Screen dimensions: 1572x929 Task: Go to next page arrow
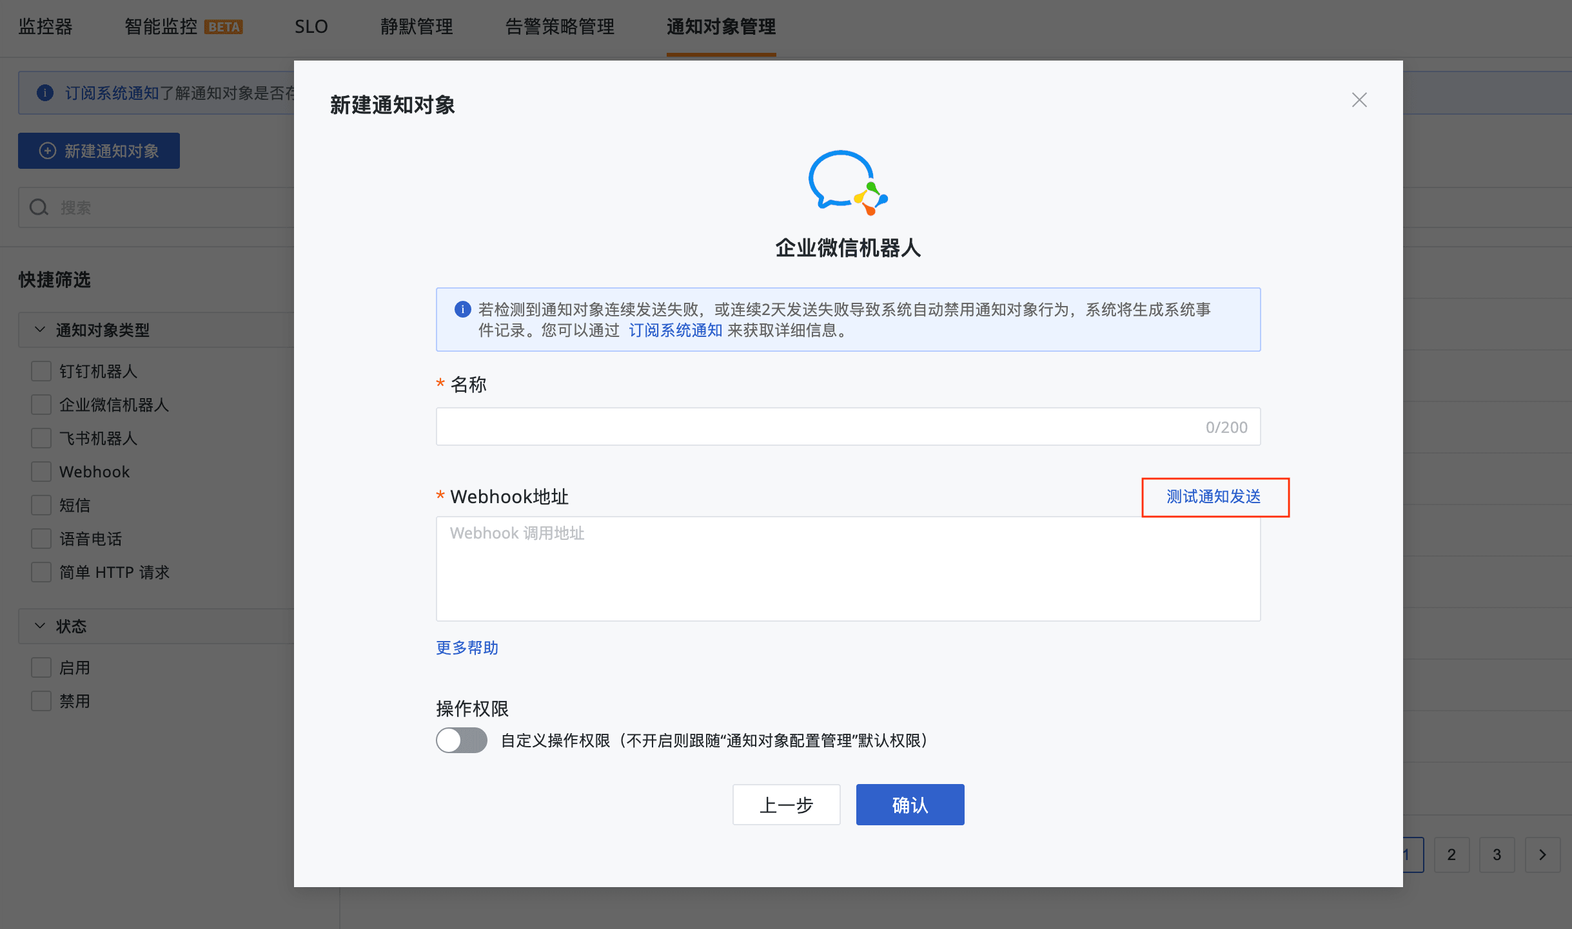(x=1542, y=855)
